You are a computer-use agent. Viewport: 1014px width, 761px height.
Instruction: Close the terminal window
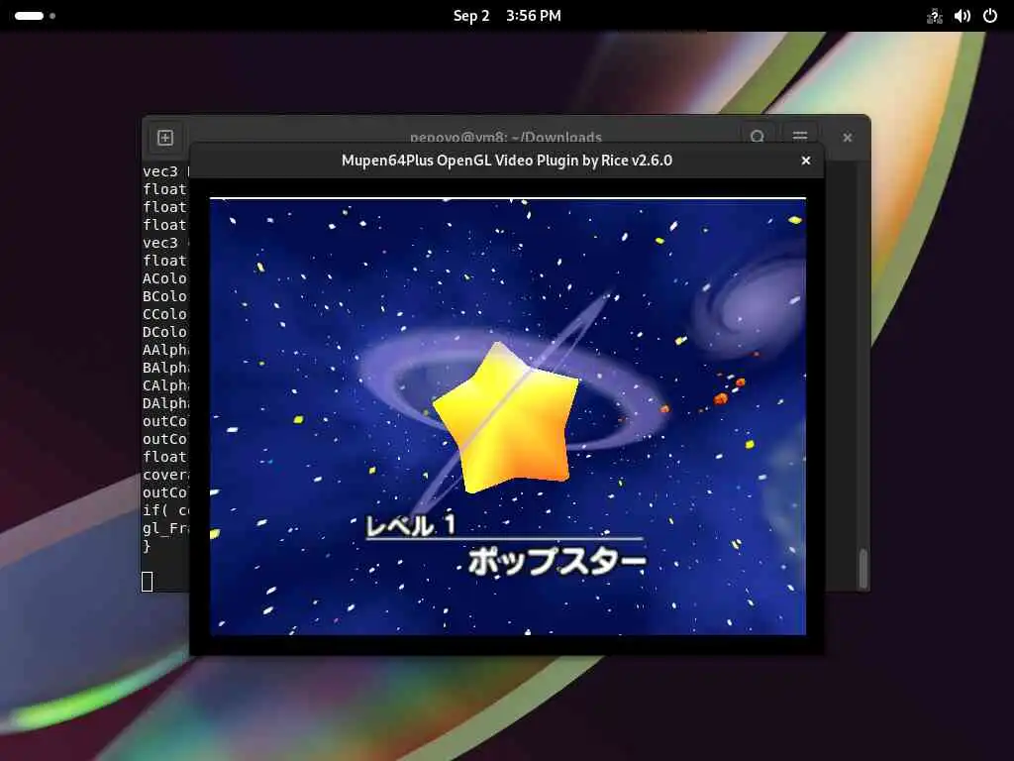coord(848,137)
